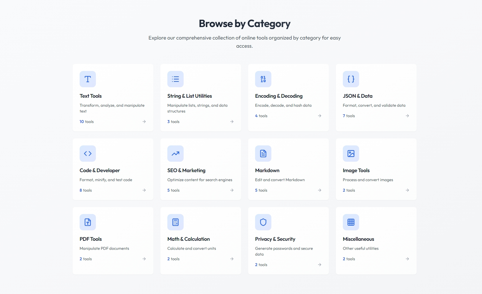Open Encoding & Decoding via its binary icon
This screenshot has width=482, height=294.
point(263,79)
